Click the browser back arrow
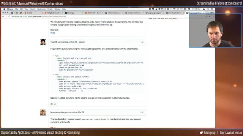 [3, 17]
